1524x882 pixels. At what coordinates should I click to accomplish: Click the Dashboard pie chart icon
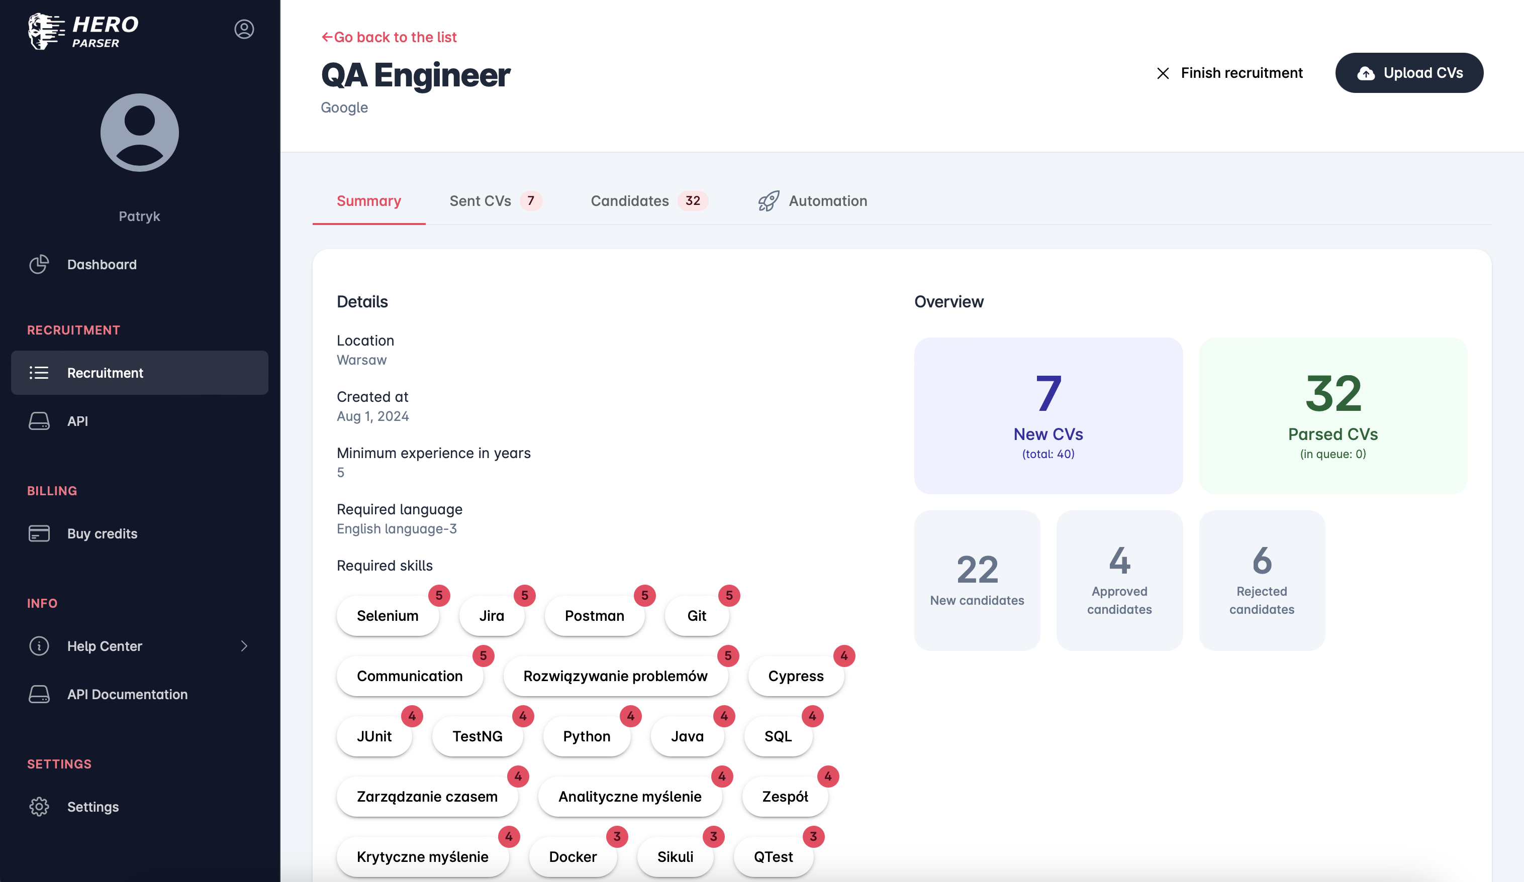click(x=39, y=264)
